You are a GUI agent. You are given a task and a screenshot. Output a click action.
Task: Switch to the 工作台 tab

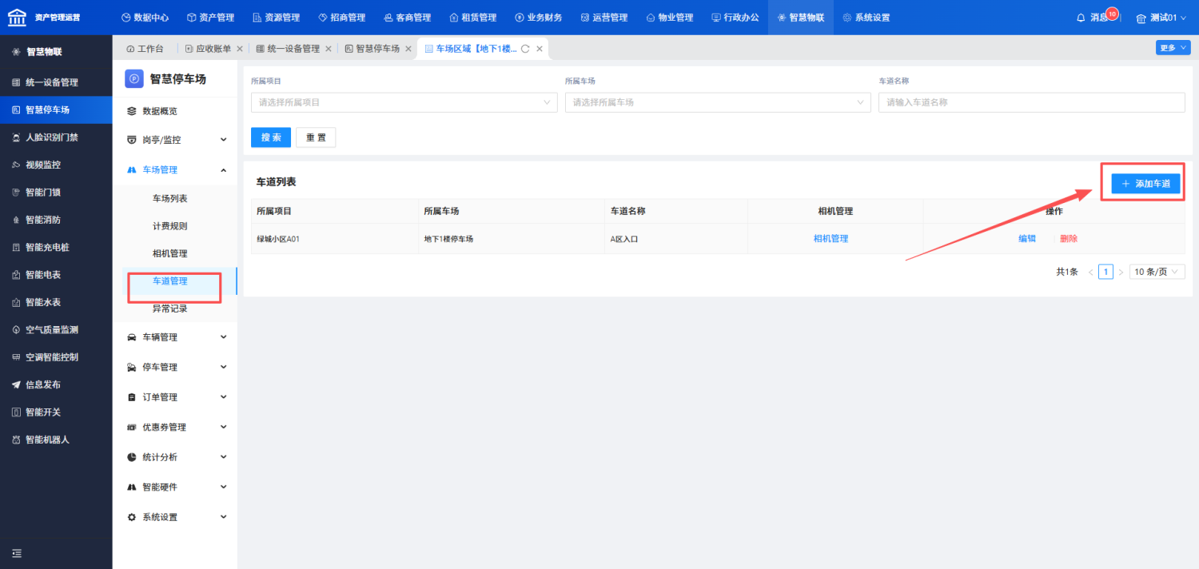pyautogui.click(x=145, y=49)
